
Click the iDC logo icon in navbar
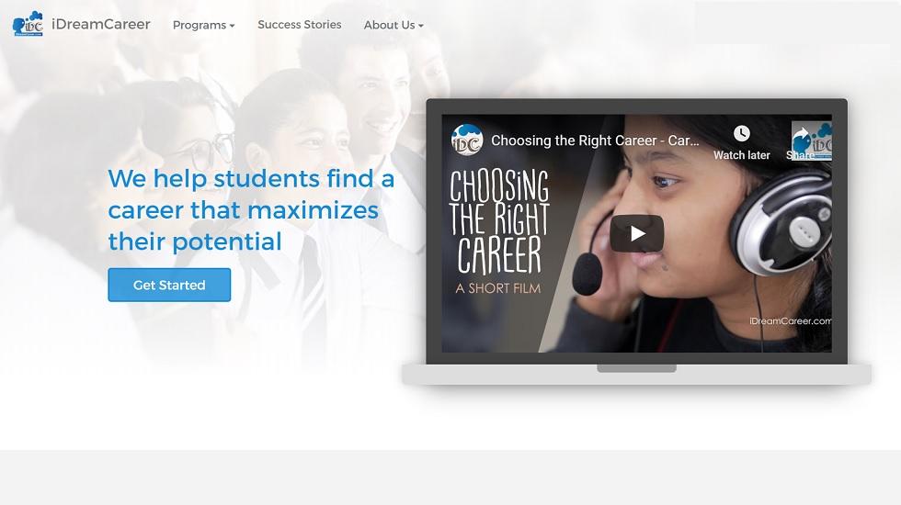29,24
